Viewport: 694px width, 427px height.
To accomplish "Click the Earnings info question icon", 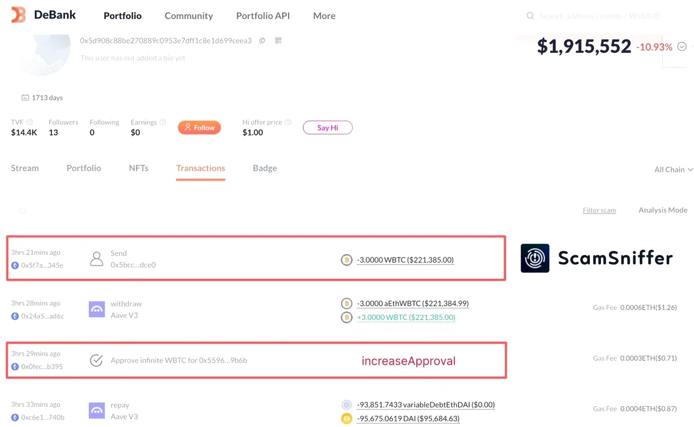I will coord(163,123).
